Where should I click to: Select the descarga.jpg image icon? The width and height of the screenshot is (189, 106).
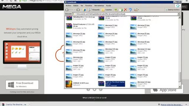point(69,60)
